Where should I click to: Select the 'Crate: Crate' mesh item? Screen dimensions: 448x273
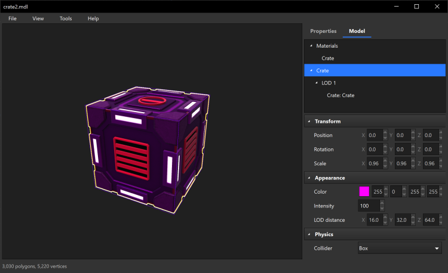point(340,95)
